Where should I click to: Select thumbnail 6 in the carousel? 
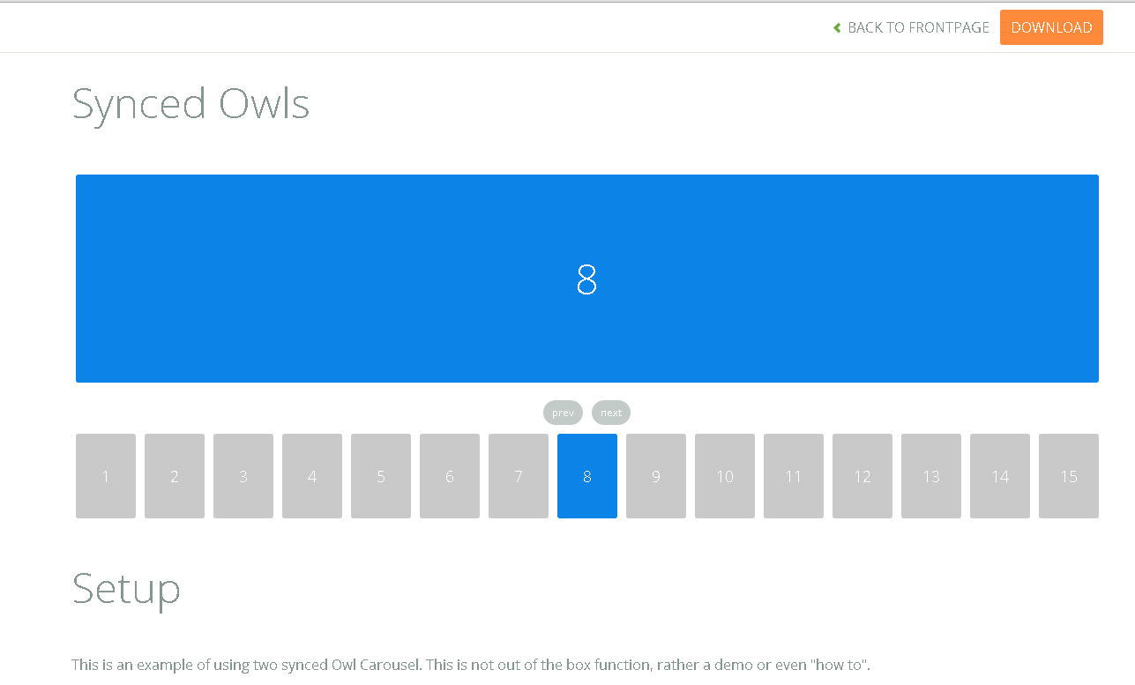(449, 476)
